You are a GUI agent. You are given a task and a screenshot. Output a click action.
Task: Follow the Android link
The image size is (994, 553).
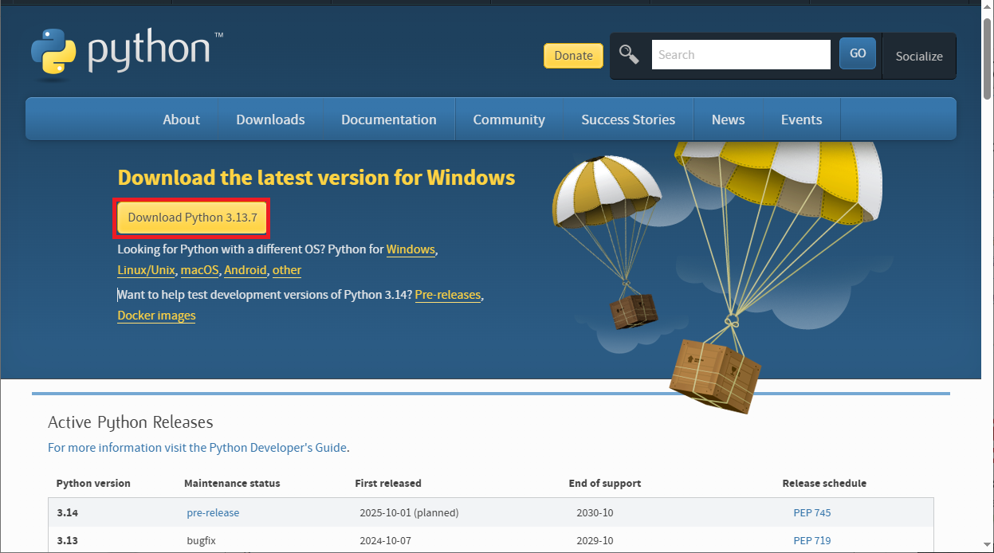click(245, 270)
